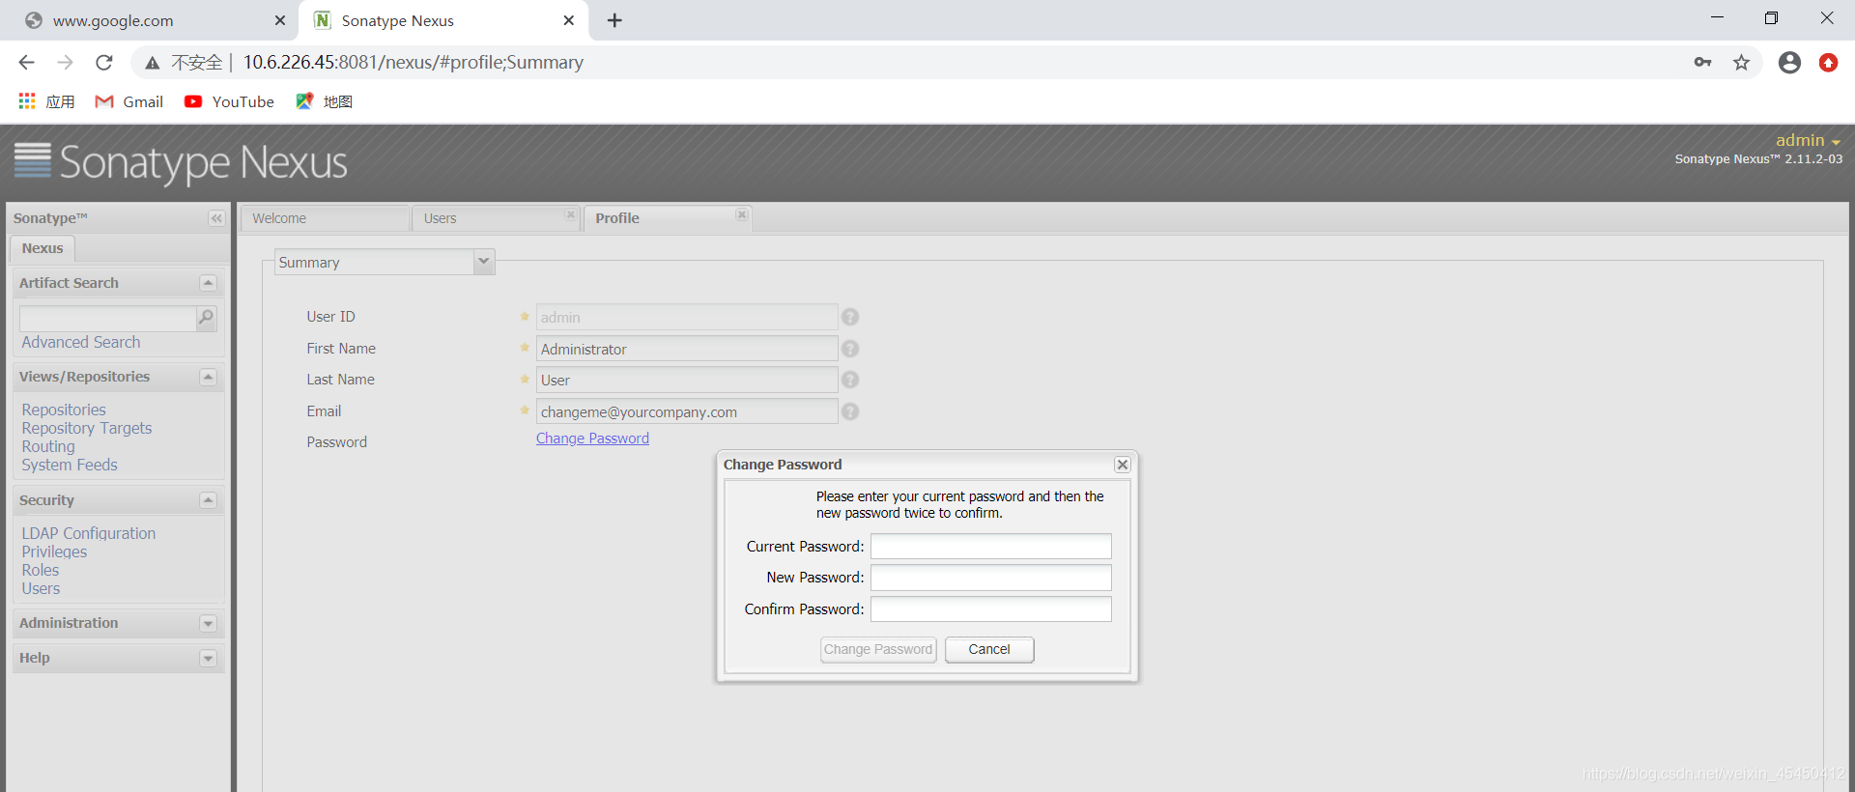
Task: Close the Sonatype Nexus browser tab
Action: (x=569, y=20)
